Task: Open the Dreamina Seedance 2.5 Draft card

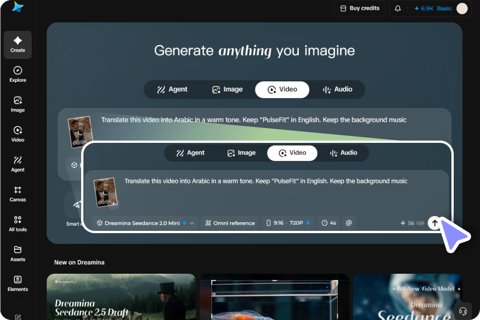Action: [121, 297]
